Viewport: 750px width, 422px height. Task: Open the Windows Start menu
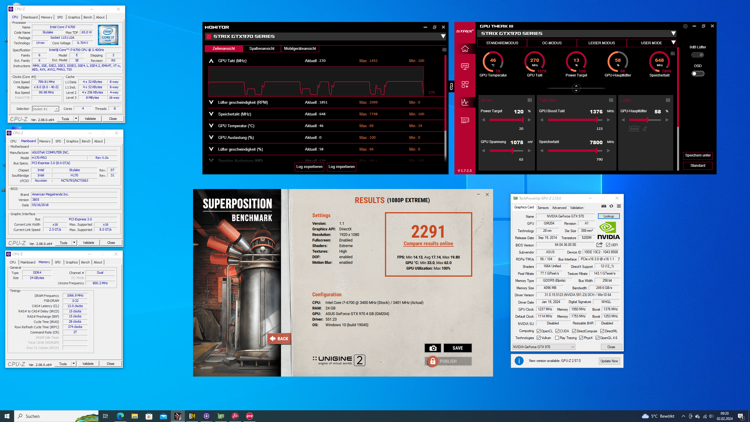coord(7,416)
